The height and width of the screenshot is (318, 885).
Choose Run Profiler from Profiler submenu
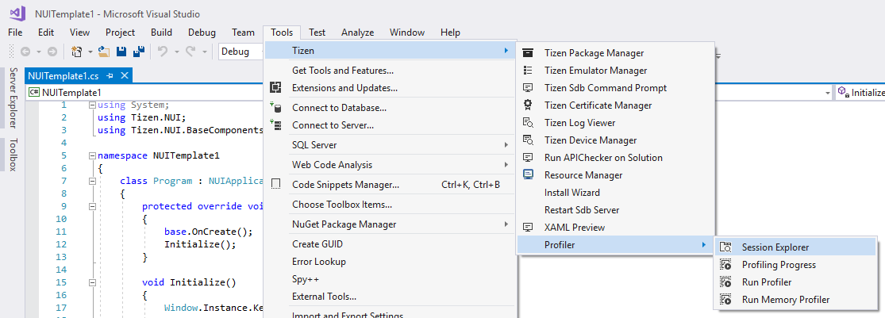(766, 282)
